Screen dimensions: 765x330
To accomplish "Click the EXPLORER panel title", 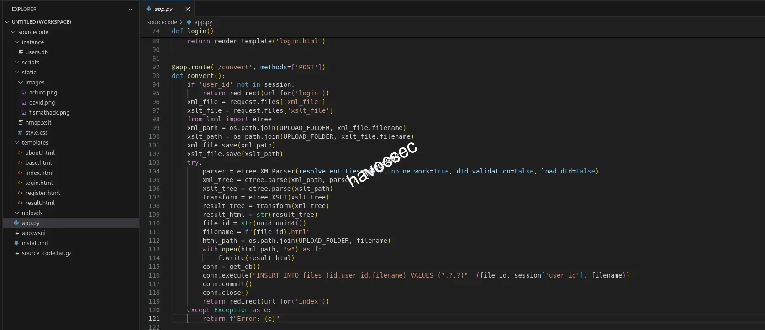I will (x=24, y=9).
